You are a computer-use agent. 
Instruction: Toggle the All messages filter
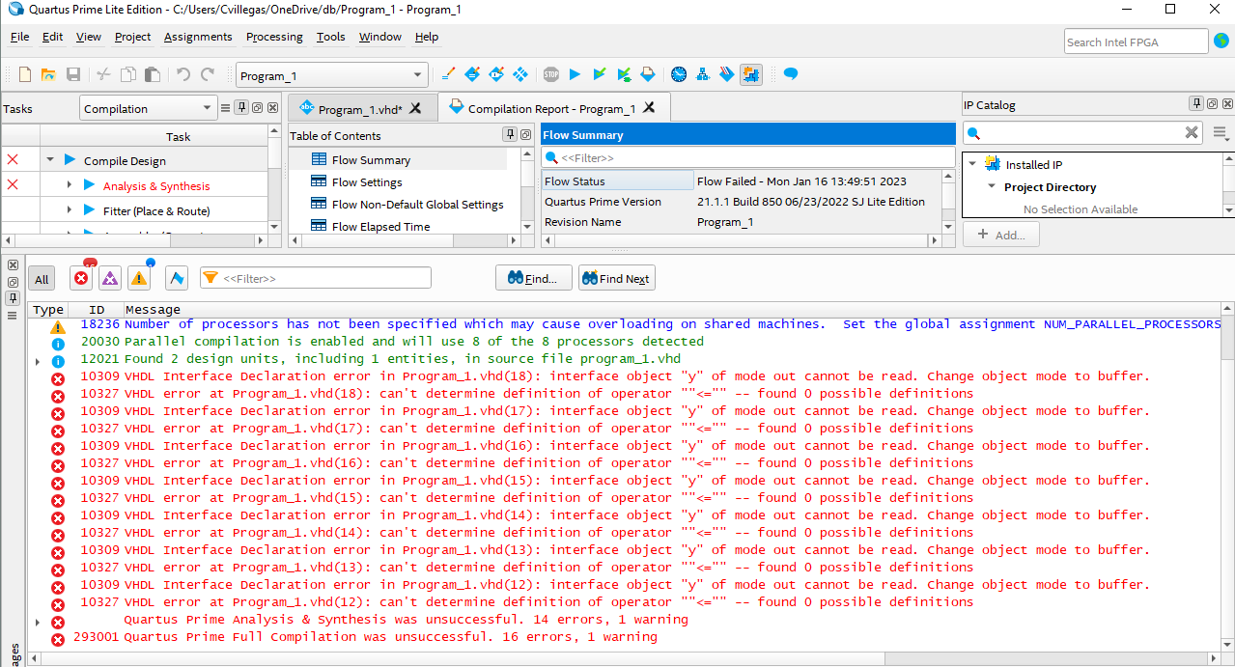42,279
